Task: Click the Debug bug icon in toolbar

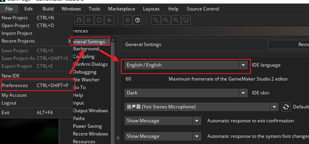Action: (x=79, y=20)
